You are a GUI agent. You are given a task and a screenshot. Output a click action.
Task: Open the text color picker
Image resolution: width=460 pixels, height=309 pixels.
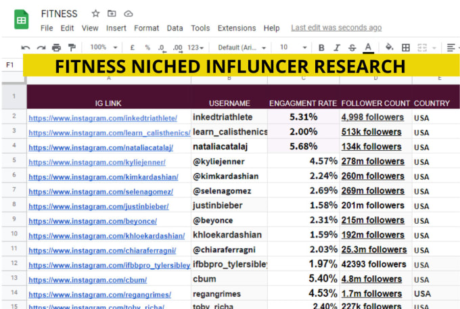tap(368, 48)
